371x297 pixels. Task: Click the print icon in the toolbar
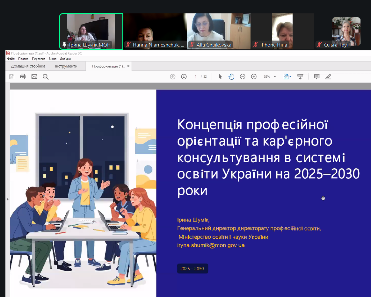pos(23,76)
